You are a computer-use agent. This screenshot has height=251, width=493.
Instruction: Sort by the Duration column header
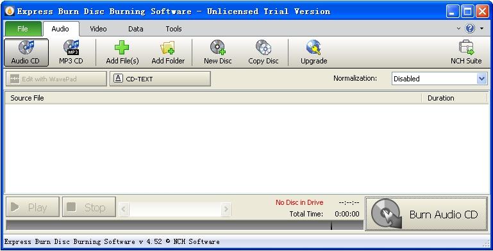pos(455,98)
